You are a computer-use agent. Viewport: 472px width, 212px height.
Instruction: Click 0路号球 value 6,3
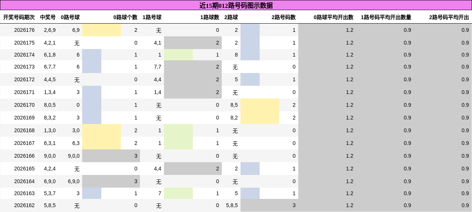coord(76,143)
